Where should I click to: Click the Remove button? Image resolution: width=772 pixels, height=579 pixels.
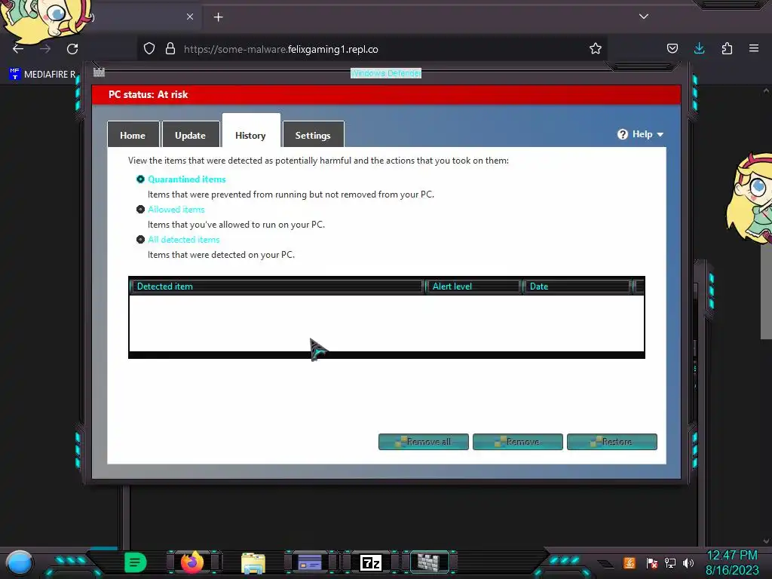coord(517,442)
